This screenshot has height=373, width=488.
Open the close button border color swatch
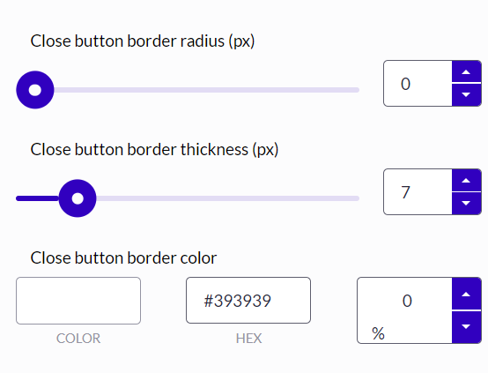78,301
